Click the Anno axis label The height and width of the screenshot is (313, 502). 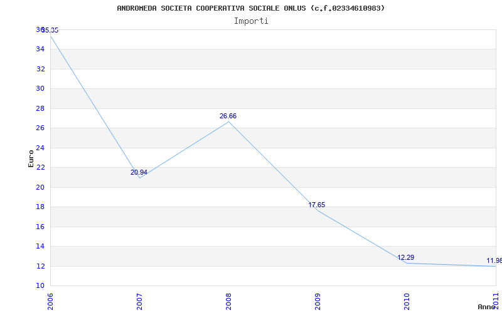(x=487, y=307)
